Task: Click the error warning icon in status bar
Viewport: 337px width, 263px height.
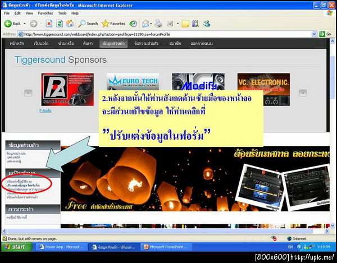Action: click(4, 238)
